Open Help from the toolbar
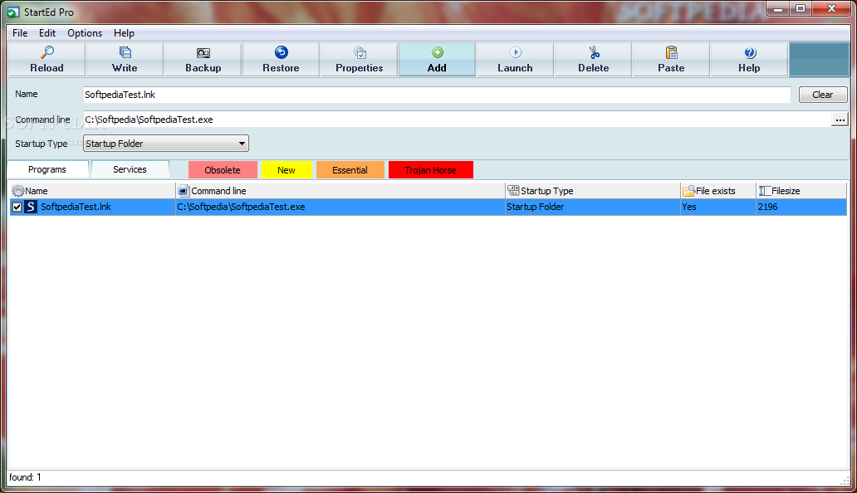Screen dimensions: 857x493 (x=749, y=60)
